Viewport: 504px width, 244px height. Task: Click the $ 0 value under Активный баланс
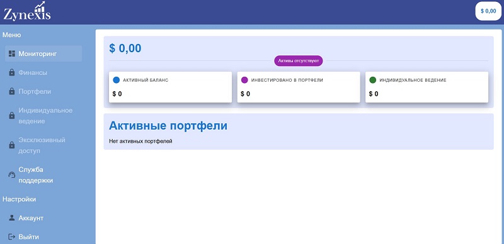coord(117,94)
